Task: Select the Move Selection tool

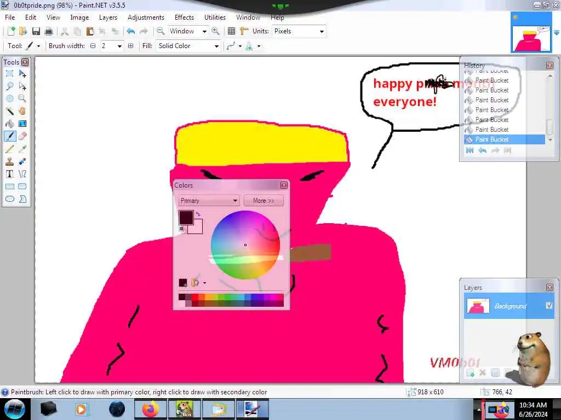Action: coord(22,86)
